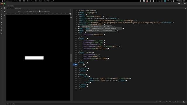Screen dimensions: 187x105
Task: Click the live view vertical scrollbar thumb
Action: [x=71, y=58]
